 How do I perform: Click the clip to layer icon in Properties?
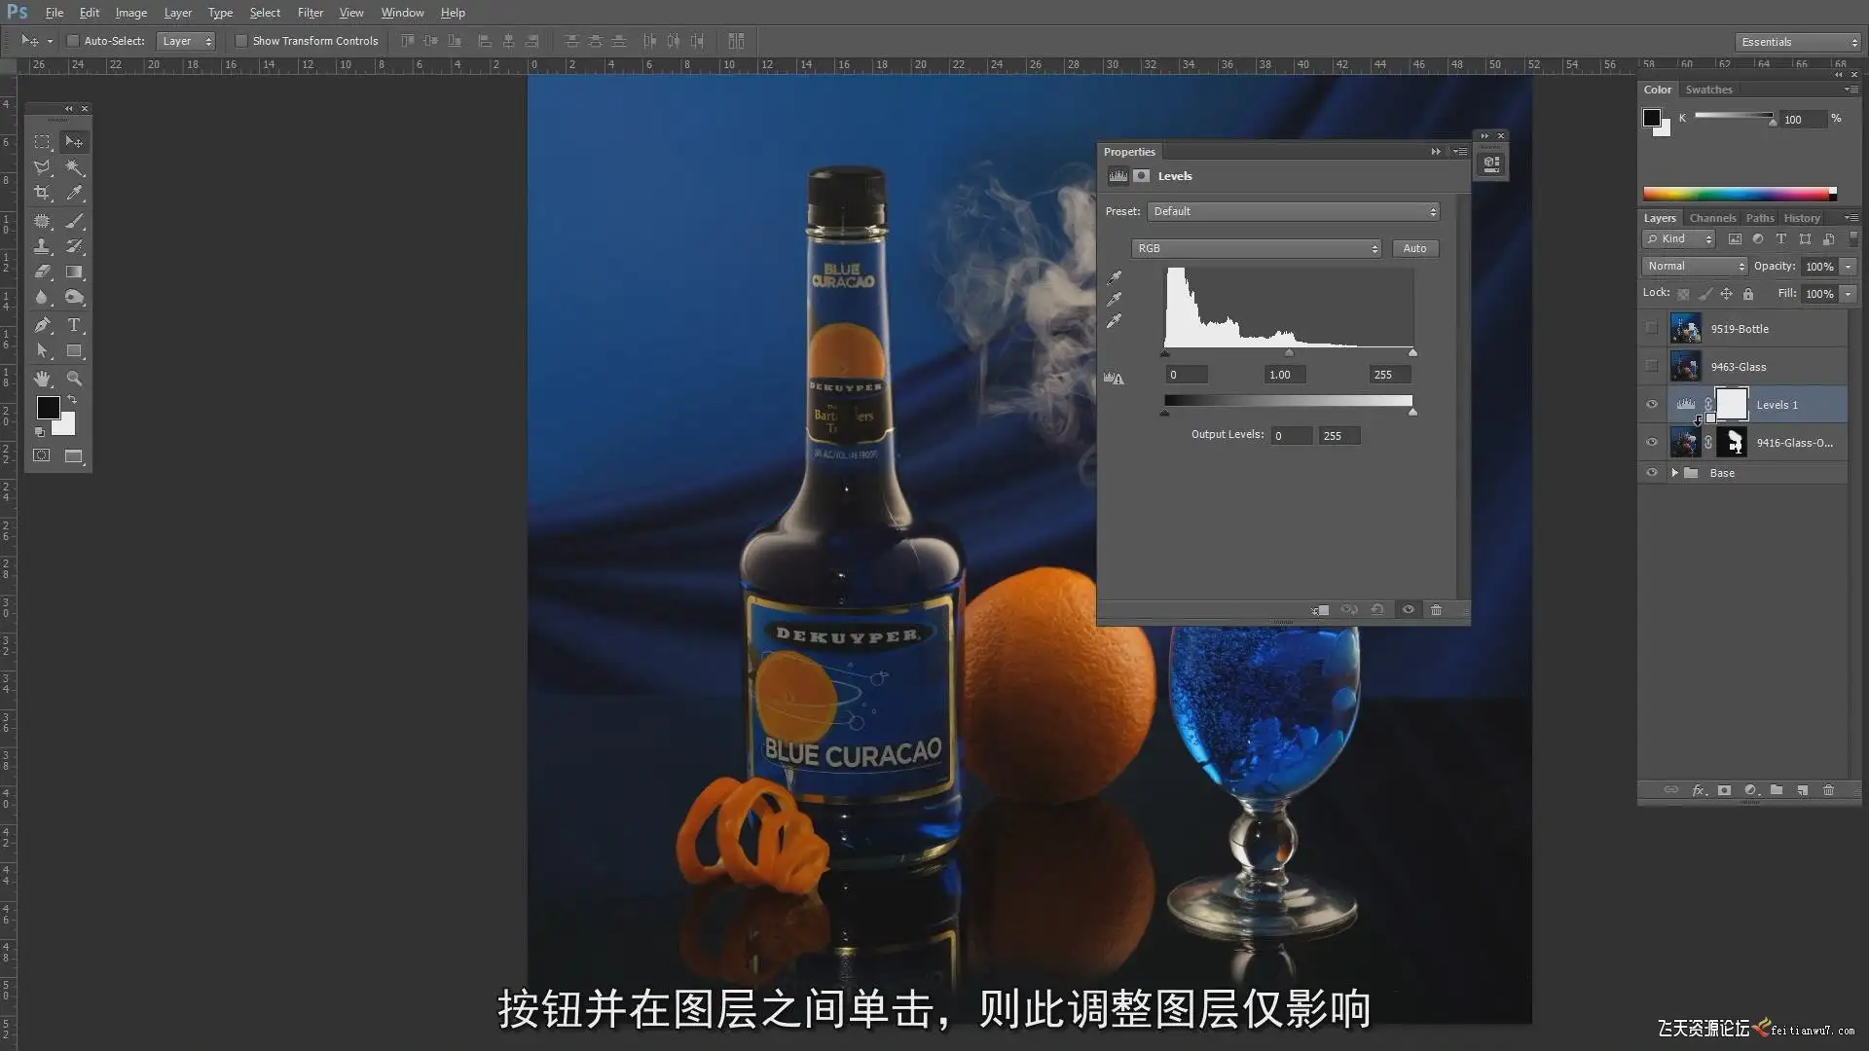pyautogui.click(x=1321, y=610)
